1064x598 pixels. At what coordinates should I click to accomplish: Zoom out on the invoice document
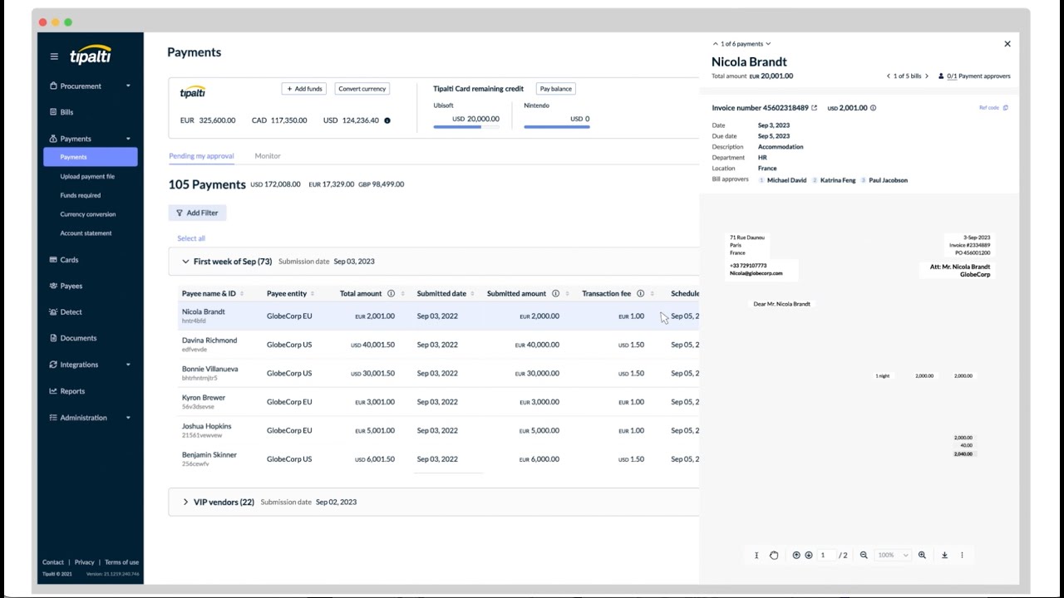[x=864, y=555]
